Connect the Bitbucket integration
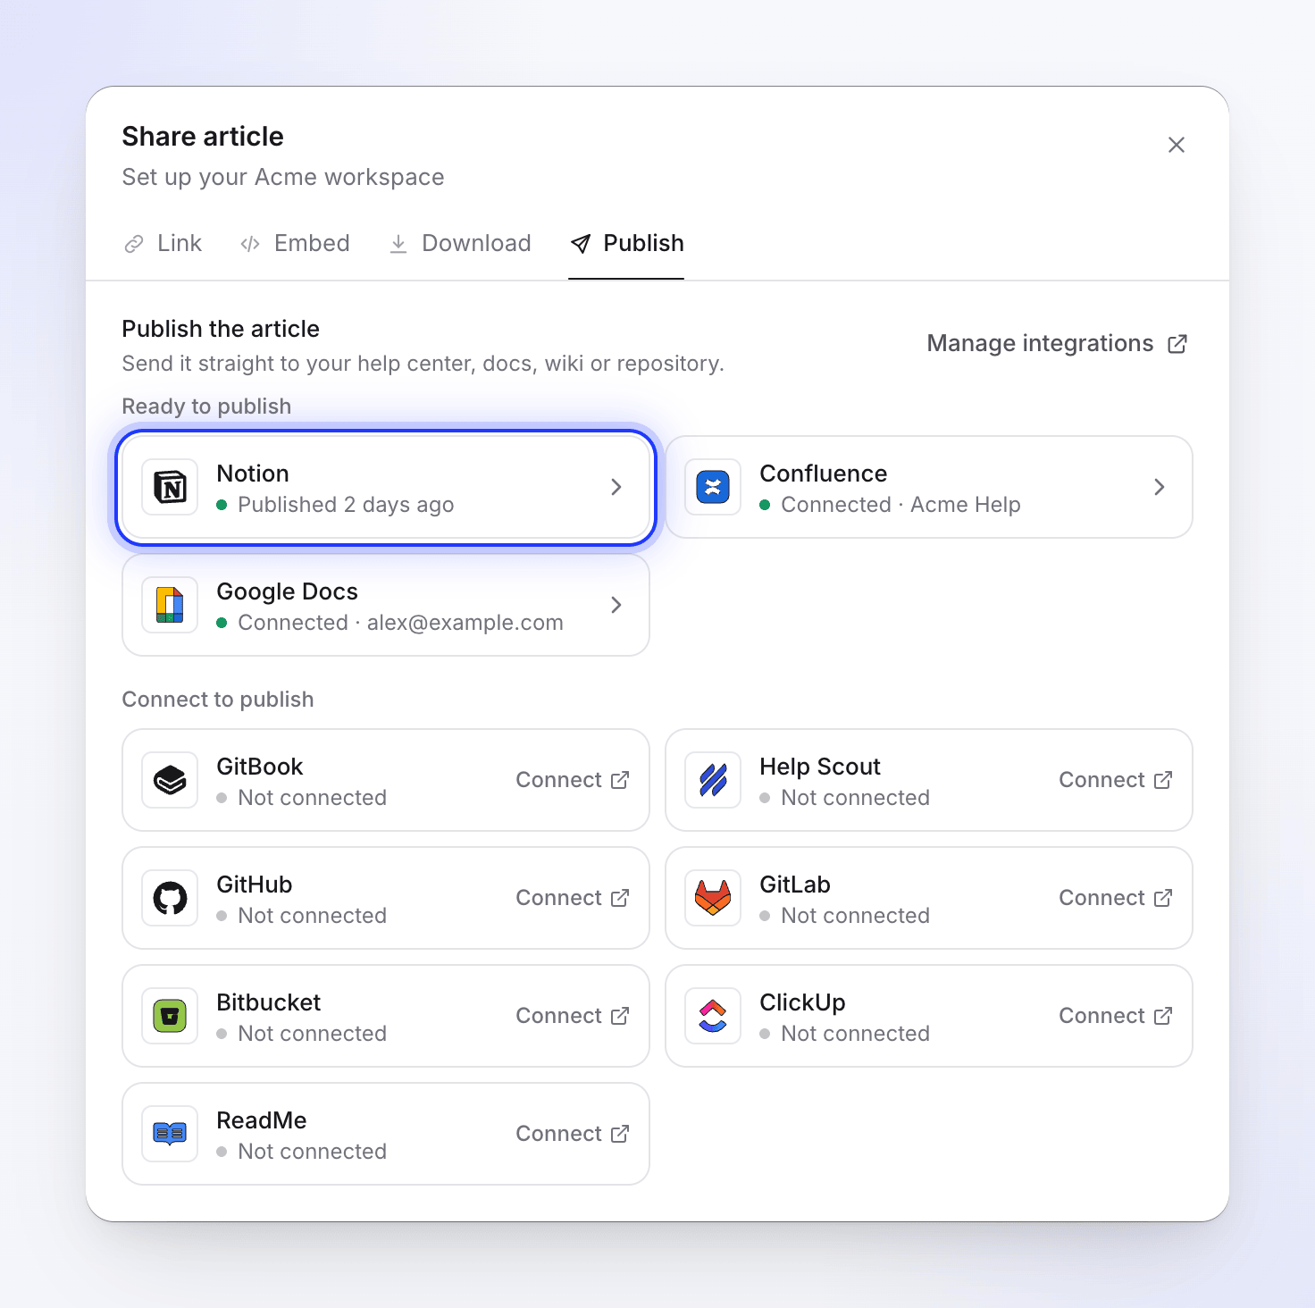1315x1308 pixels. coord(573,1016)
